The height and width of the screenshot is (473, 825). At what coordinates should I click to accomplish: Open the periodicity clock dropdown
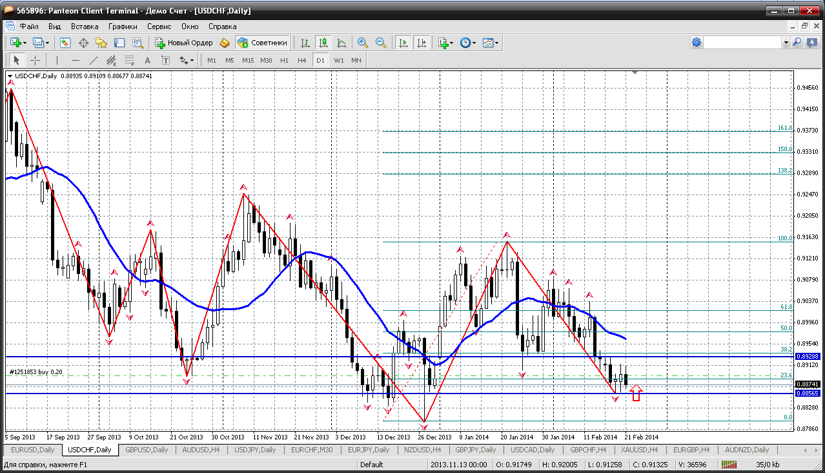(x=474, y=43)
